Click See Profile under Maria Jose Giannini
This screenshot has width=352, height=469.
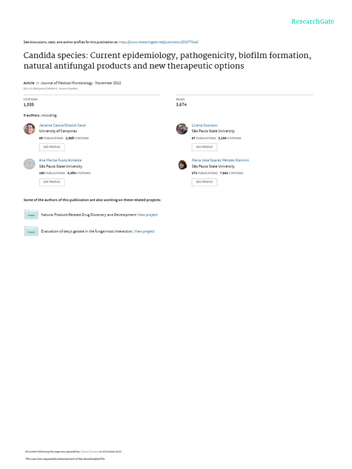[x=204, y=182]
